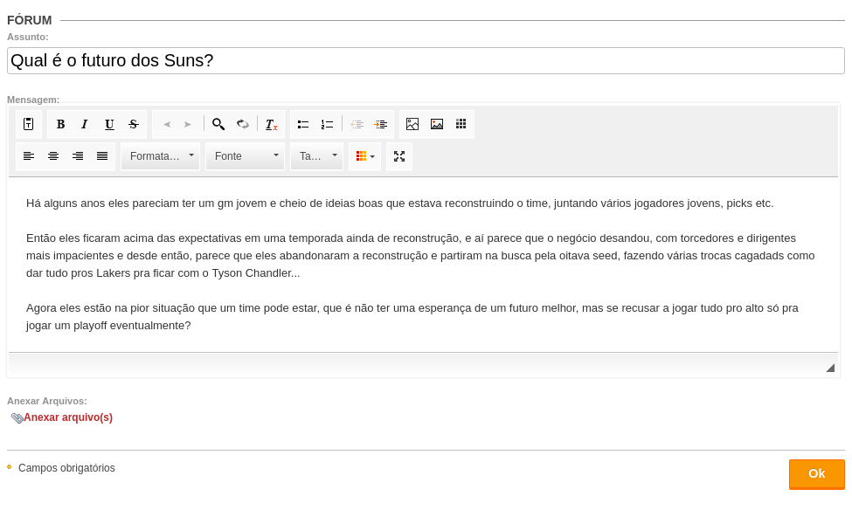Center align the text
Viewport: 852px width, 517px height.
pos(53,156)
